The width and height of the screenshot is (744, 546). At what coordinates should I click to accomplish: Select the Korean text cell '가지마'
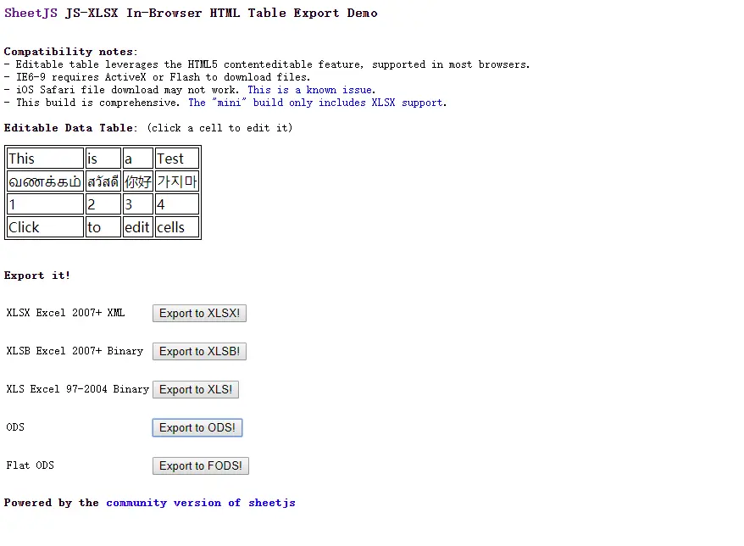coord(176,181)
